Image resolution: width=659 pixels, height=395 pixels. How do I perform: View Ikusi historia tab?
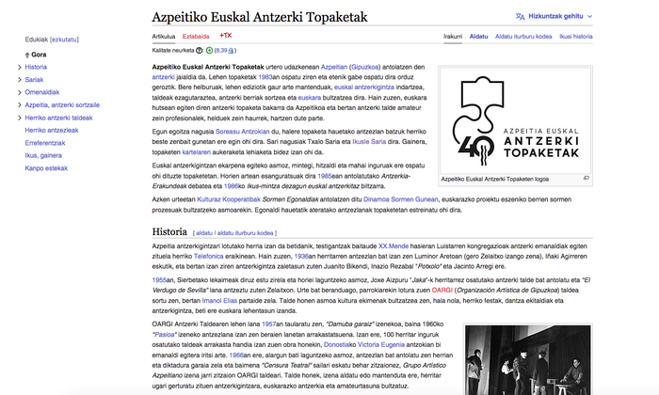tap(576, 37)
